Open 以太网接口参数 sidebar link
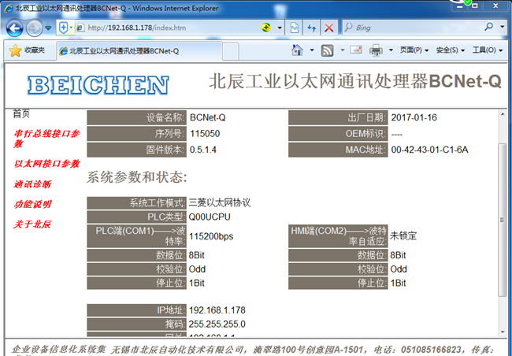Screen dimensions: 512x356 [x=46, y=164]
